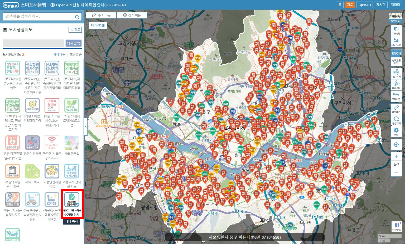Open the 재택치료 전화상담 의료기관 theme

(x=13, y=105)
